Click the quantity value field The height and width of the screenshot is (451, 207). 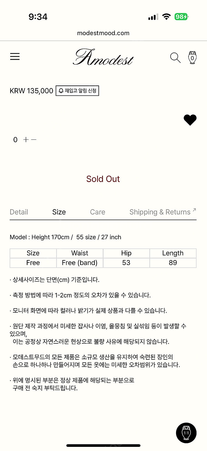click(15, 140)
